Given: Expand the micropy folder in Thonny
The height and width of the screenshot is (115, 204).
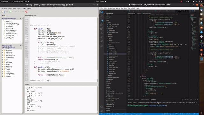Looking at the screenshot, I should click(3, 62).
